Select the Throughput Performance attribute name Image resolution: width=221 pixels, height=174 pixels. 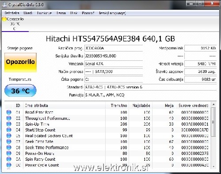(x=47, y=118)
